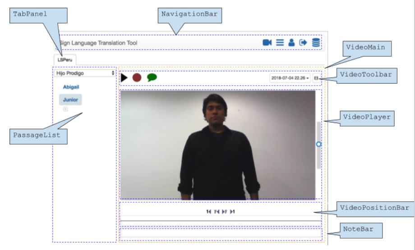Step forward one frame button

pyautogui.click(x=225, y=211)
